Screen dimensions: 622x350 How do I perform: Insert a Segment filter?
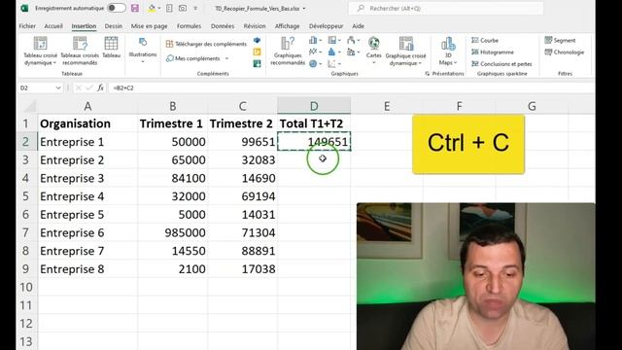click(x=560, y=40)
